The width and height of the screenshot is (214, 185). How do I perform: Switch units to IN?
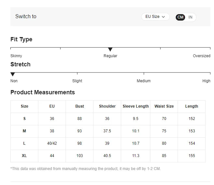click(x=190, y=17)
